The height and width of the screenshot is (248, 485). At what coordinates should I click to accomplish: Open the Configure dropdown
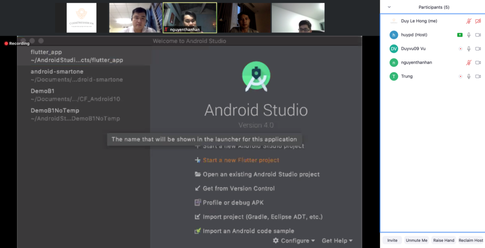coord(294,240)
